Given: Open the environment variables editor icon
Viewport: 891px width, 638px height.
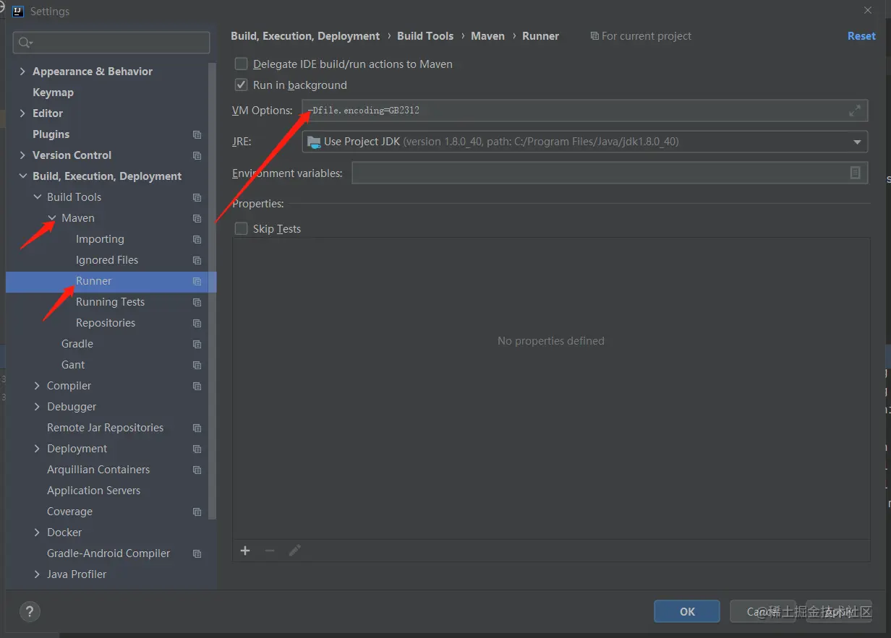Looking at the screenshot, I should click(x=855, y=173).
